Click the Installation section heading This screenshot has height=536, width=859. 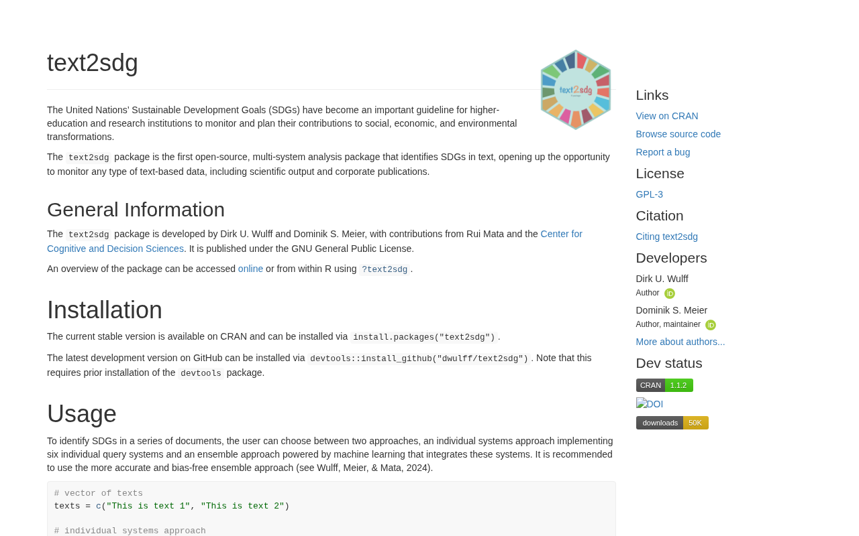point(105,310)
